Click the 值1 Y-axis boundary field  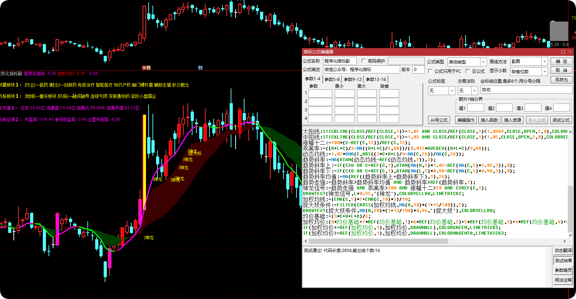tap(475, 108)
